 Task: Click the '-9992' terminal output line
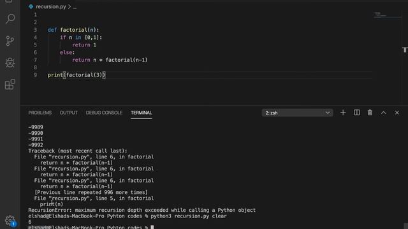[x=36, y=145]
